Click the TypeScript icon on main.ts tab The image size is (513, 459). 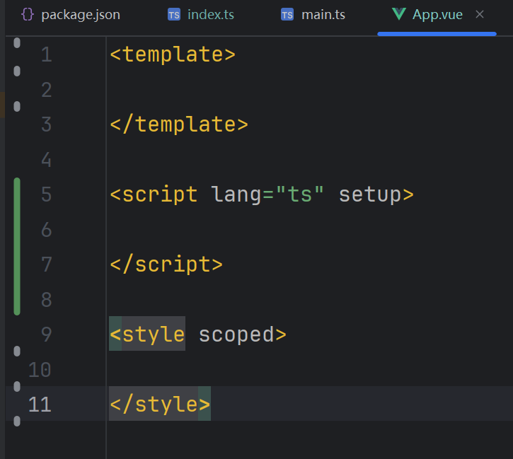pyautogui.click(x=287, y=15)
